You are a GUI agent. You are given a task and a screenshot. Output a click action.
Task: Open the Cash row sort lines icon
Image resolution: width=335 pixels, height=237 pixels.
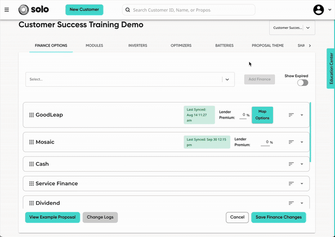(291, 164)
